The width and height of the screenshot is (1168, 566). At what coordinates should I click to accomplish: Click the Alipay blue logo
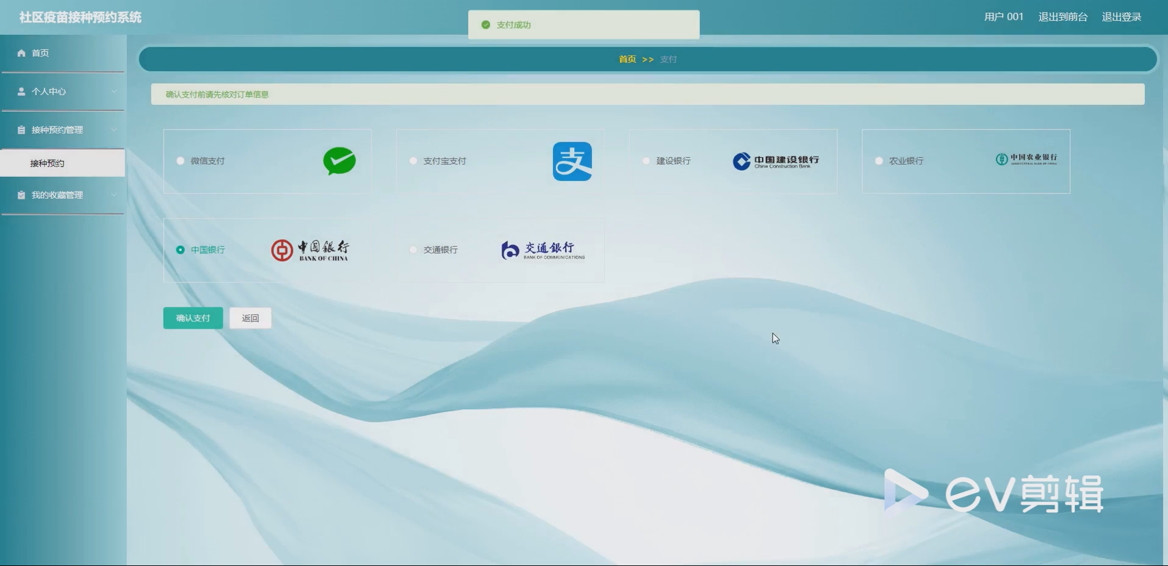point(572,161)
